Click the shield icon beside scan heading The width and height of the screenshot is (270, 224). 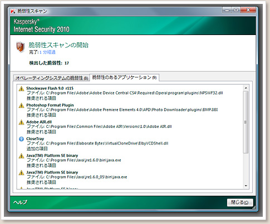pos(20,47)
